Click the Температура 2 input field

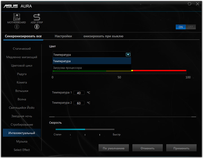(79, 103)
